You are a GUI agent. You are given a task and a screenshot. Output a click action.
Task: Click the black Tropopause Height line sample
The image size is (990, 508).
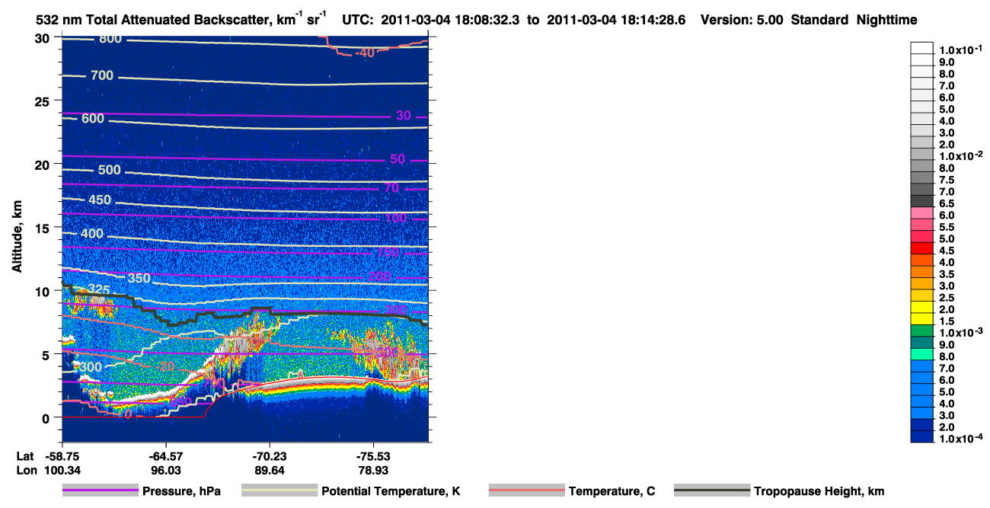712,491
